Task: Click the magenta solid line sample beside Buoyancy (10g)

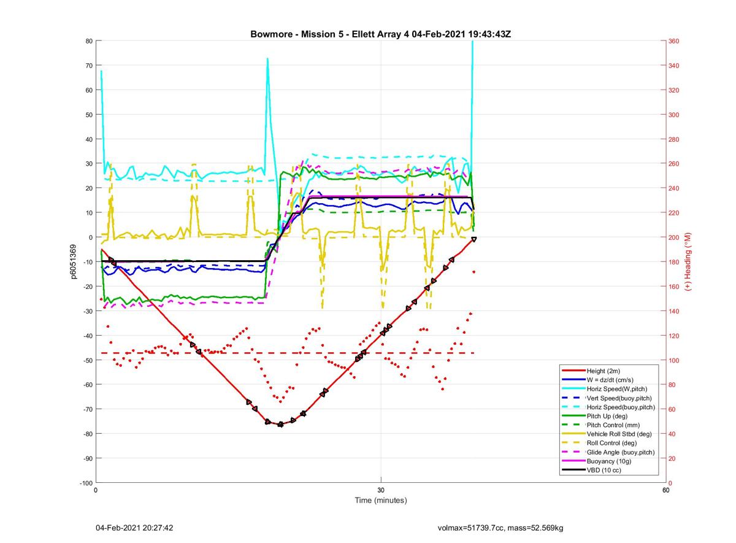Action: coord(573,461)
